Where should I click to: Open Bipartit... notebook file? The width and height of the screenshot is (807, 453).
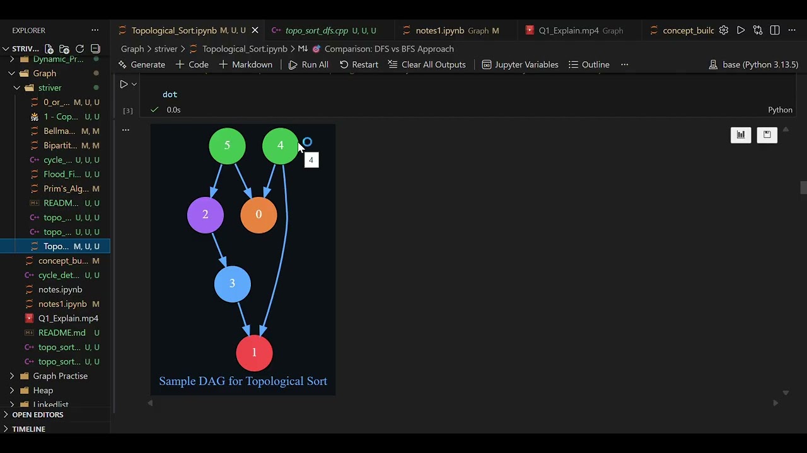(55, 145)
